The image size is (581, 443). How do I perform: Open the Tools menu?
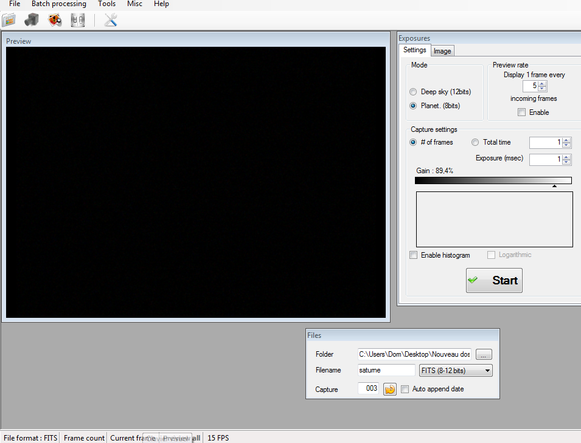coord(106,4)
